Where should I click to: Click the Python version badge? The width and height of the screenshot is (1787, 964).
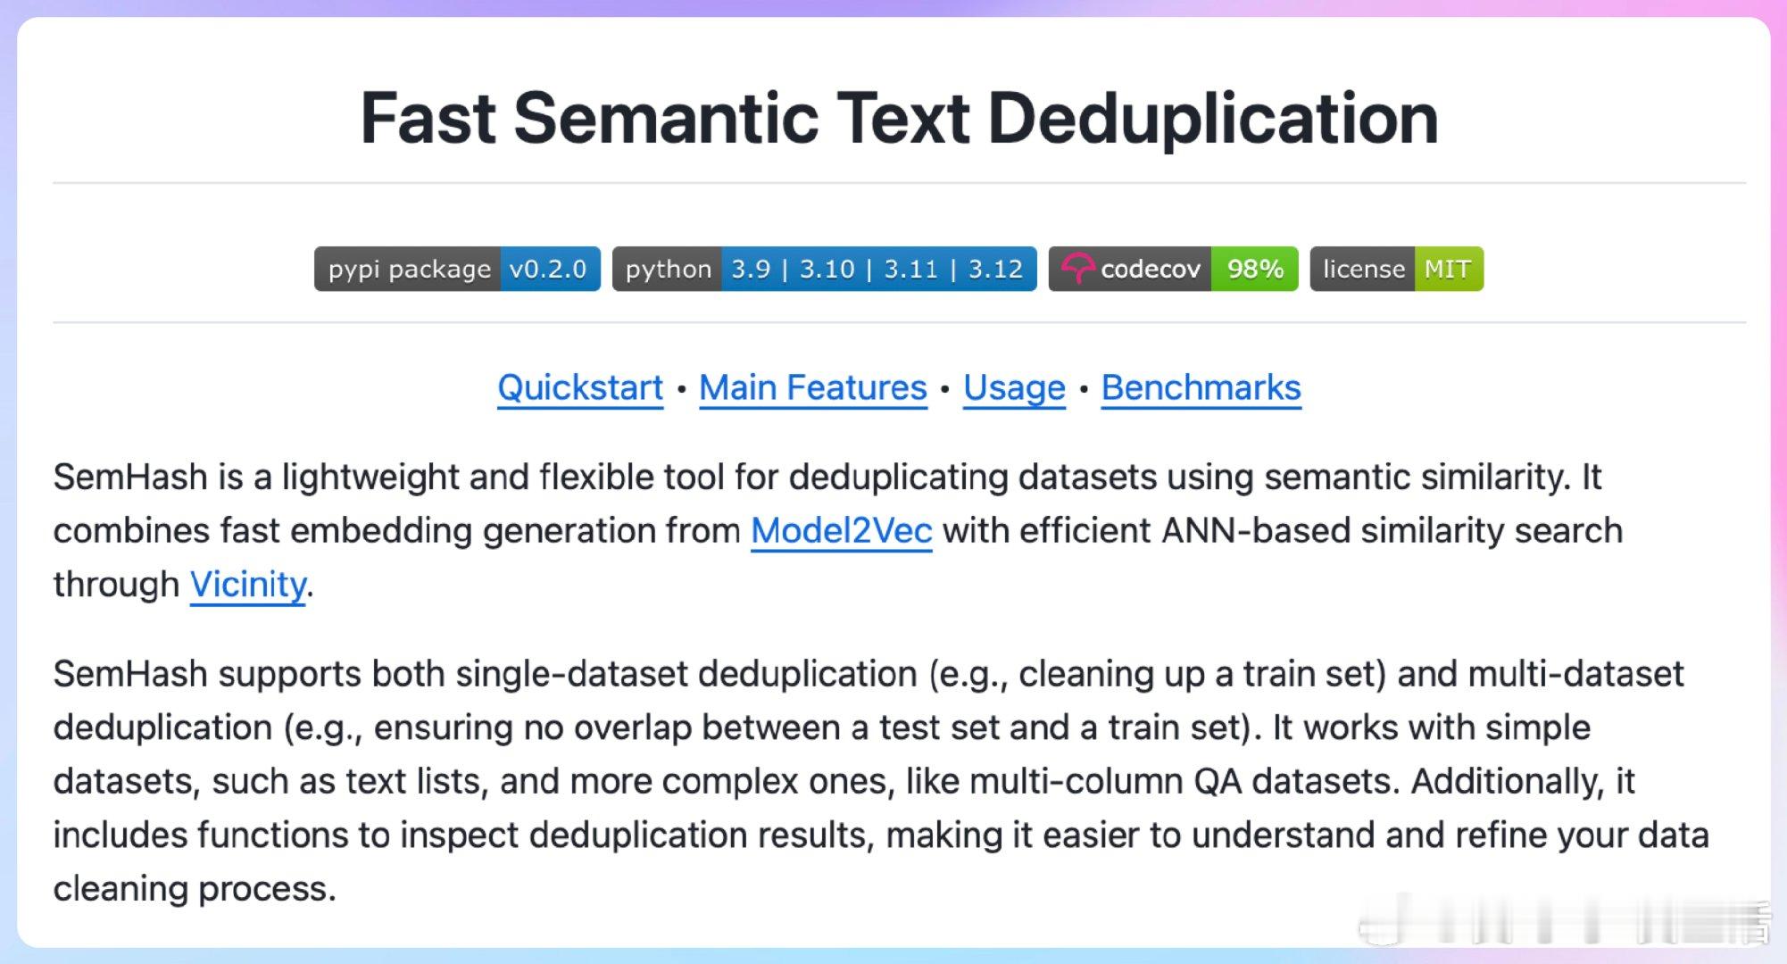point(824,269)
